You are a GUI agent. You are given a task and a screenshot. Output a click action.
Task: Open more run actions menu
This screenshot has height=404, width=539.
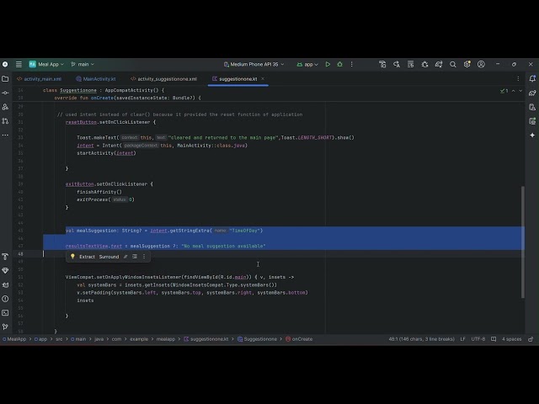point(351,64)
